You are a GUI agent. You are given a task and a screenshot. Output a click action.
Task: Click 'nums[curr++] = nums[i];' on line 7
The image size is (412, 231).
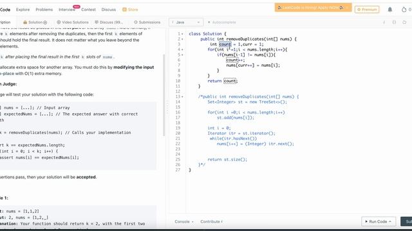click(x=253, y=65)
